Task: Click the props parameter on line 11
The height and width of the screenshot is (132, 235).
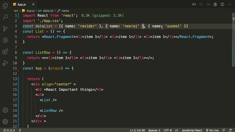Action: pyautogui.click(x=55, y=69)
